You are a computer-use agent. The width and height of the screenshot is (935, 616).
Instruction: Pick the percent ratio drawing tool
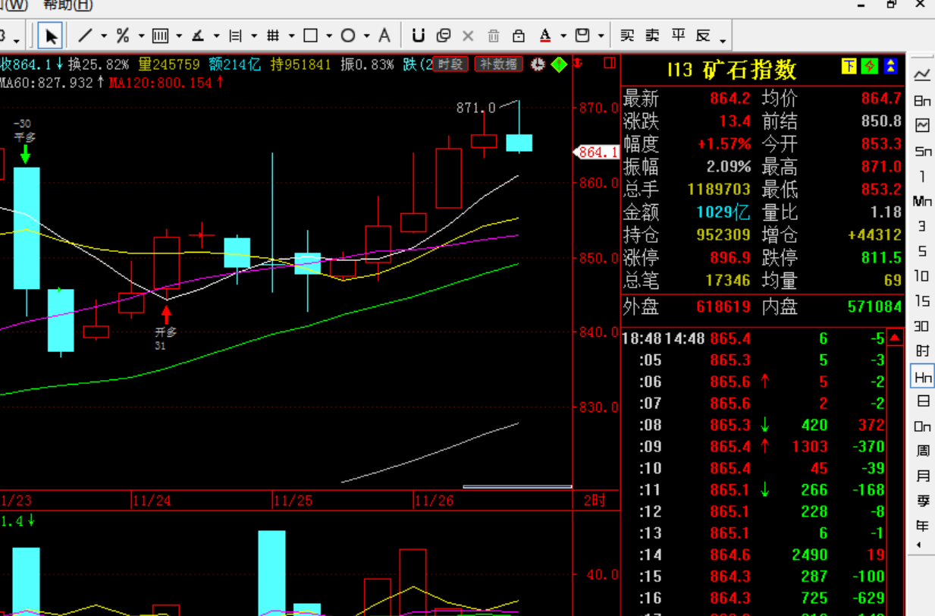[x=123, y=35]
